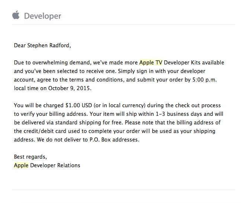Click the 'Best regards,' line
Screen dimensions: 243x203
[31, 157]
